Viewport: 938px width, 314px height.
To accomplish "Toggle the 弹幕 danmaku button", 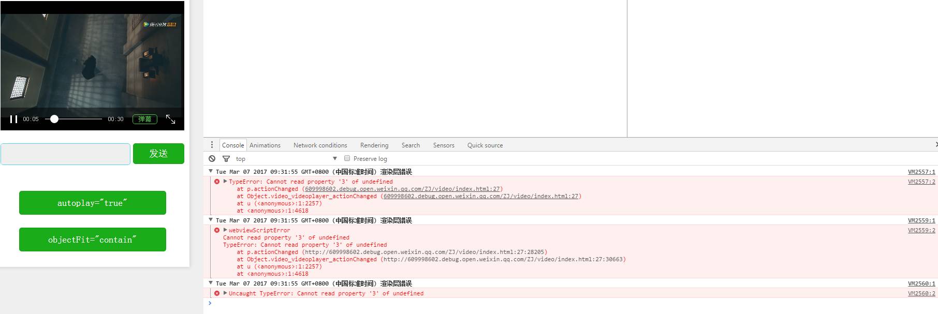I will [x=145, y=119].
